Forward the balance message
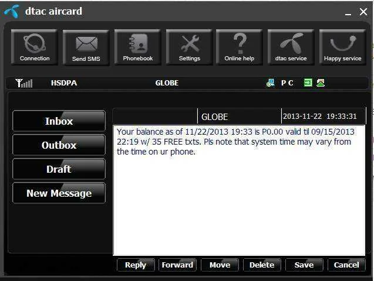Image resolution: width=374 pixels, height=281 pixels. click(177, 265)
